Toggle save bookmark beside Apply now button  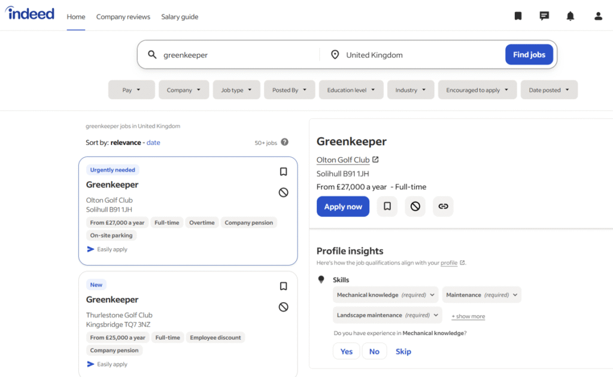tap(387, 206)
